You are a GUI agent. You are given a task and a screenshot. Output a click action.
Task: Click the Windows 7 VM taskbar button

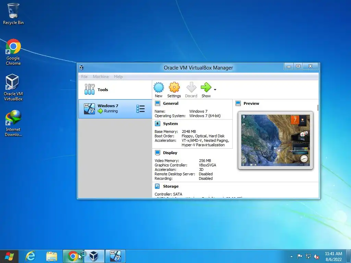(x=115, y=256)
